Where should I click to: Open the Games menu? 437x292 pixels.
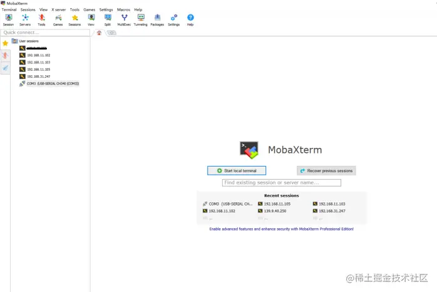(x=89, y=9)
